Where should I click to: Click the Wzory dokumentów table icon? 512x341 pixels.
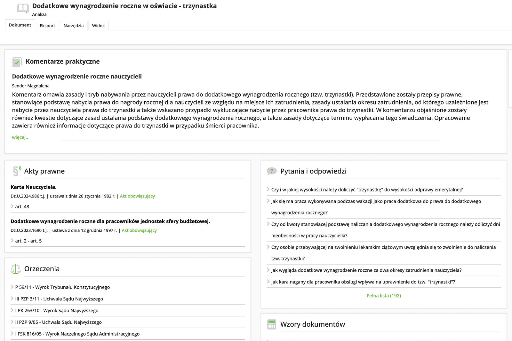tap(272, 324)
